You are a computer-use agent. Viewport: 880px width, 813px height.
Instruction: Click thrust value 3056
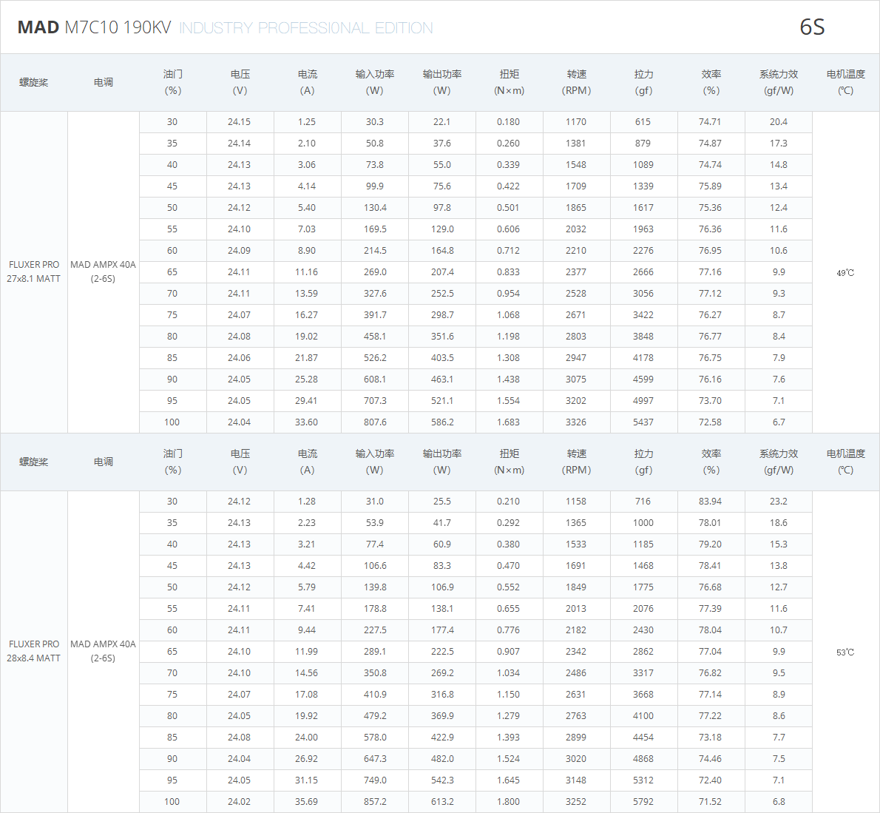pyautogui.click(x=643, y=294)
